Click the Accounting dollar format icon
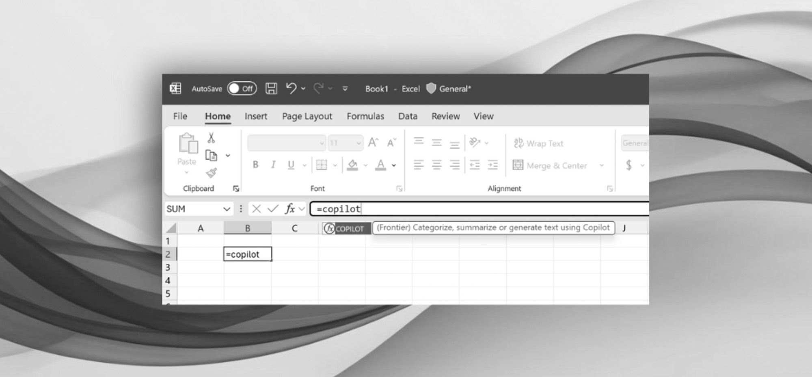 tap(629, 165)
